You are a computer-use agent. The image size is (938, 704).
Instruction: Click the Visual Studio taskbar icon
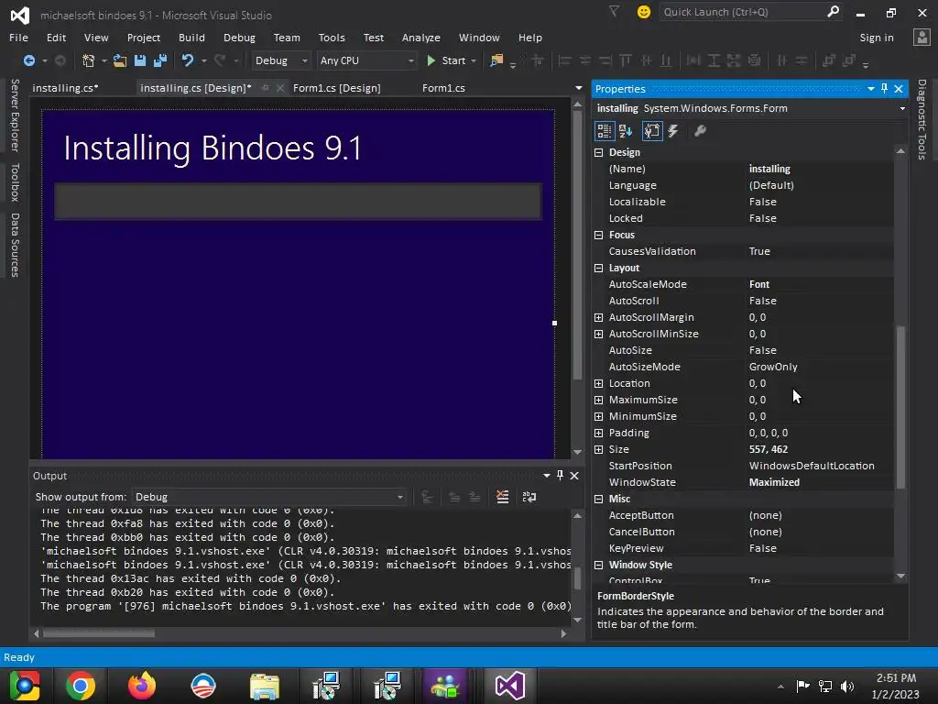tap(509, 686)
